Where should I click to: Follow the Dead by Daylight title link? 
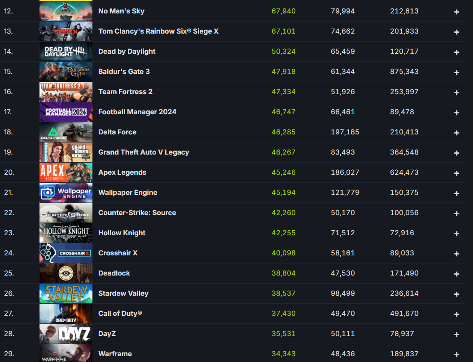click(x=127, y=52)
